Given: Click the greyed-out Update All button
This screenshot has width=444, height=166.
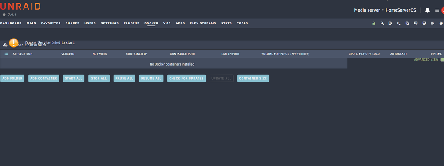Looking at the screenshot, I should [222, 78].
